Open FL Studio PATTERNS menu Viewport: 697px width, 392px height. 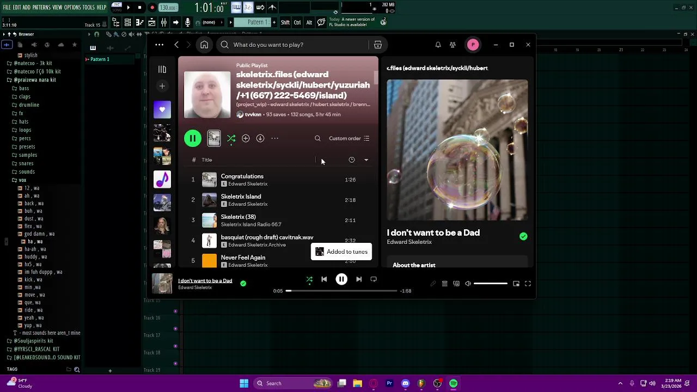pos(41,7)
